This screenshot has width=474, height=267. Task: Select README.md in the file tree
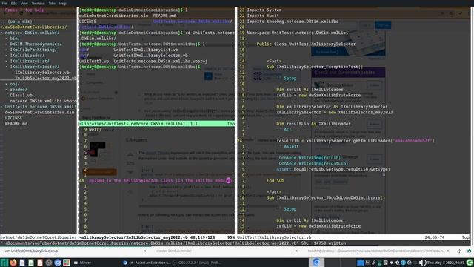pyautogui.click(x=16, y=124)
